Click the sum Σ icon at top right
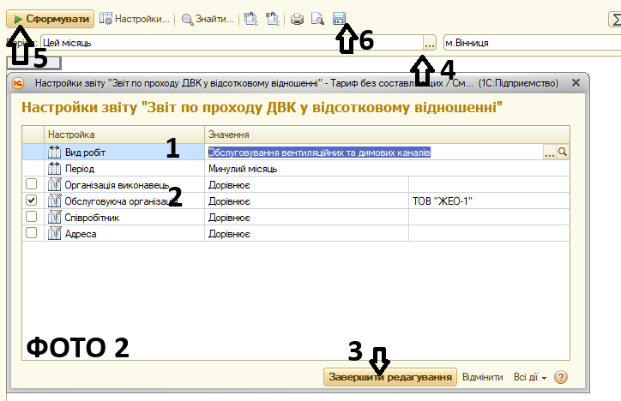Screen dimensions: 621x401 pos(614,17)
